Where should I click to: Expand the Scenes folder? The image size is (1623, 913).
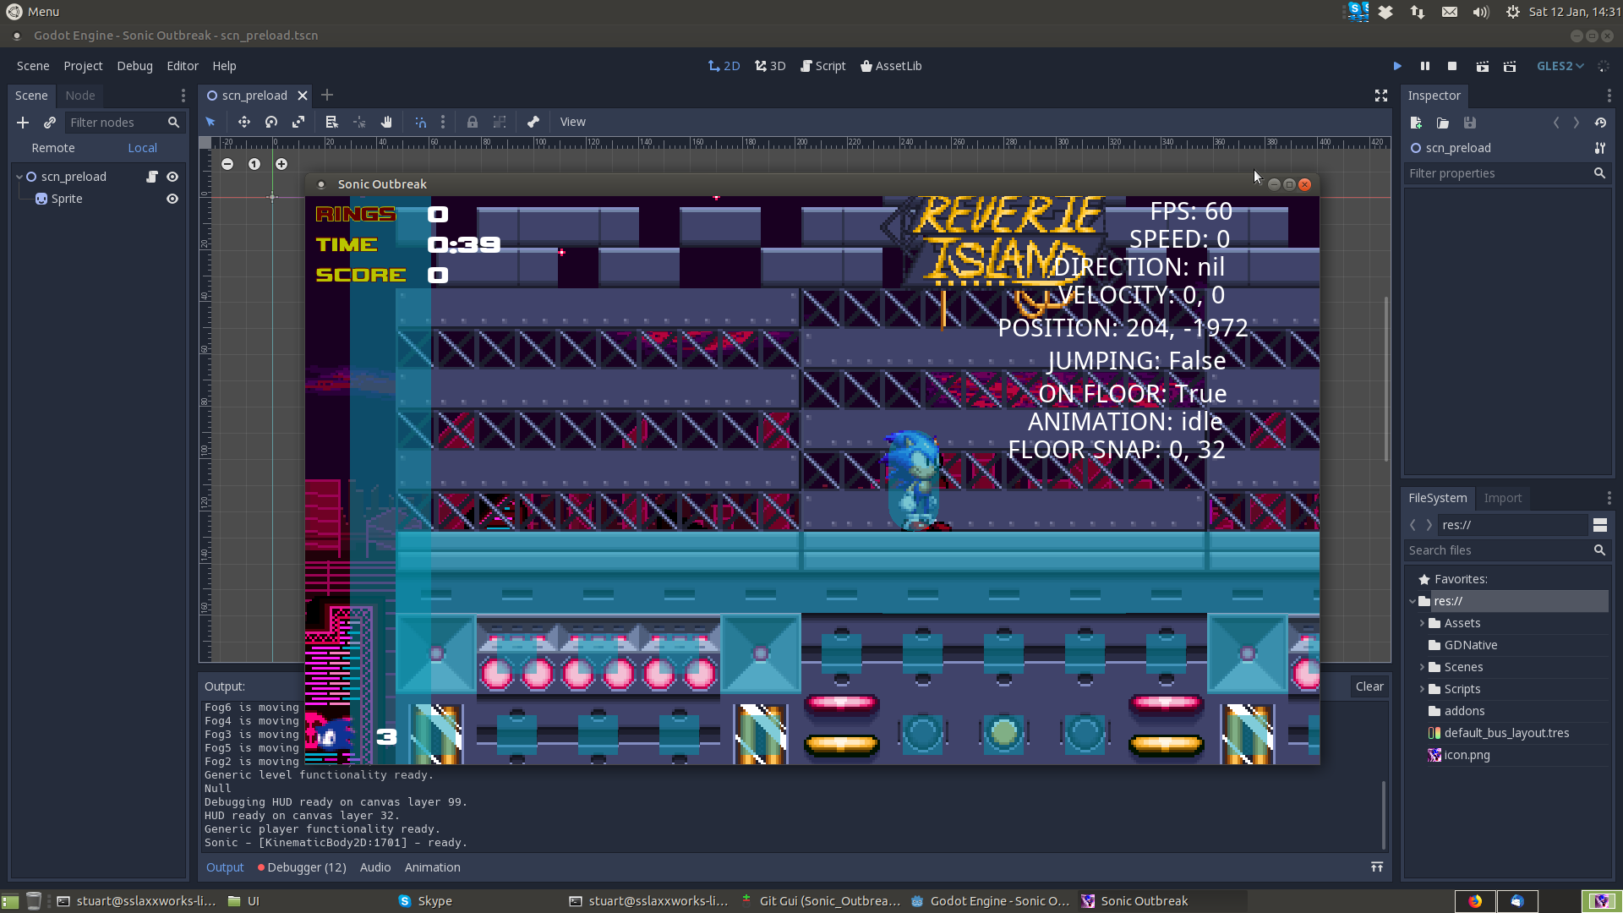point(1422,667)
